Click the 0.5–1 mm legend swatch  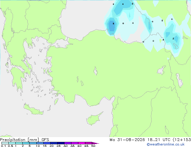point(12,143)
